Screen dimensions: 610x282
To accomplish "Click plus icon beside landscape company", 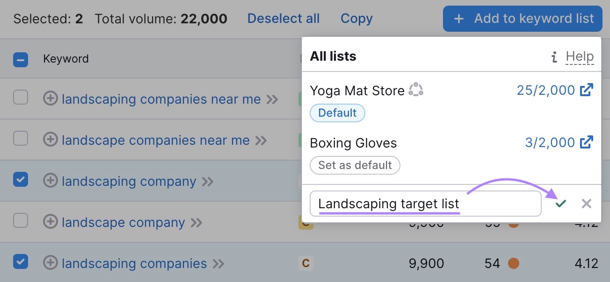I will pos(50,222).
